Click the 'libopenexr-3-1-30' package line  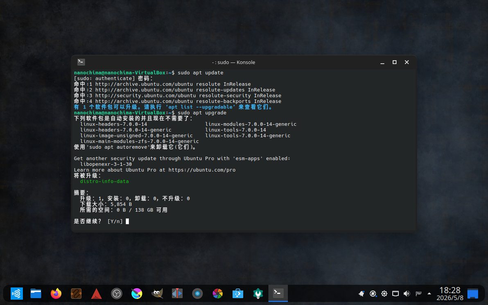[106, 164]
